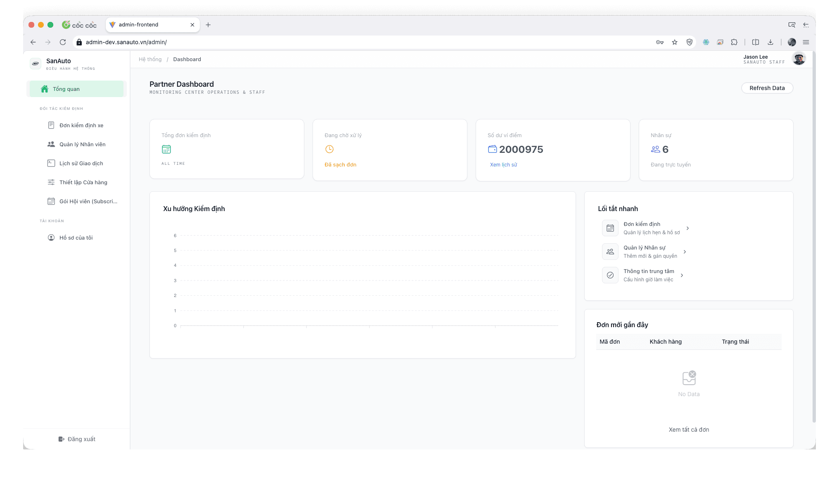Open a new browser tab
Viewport: 839px width, 480px height.
click(208, 25)
